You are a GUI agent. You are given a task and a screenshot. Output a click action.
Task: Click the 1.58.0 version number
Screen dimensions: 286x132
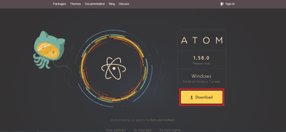[202, 58]
